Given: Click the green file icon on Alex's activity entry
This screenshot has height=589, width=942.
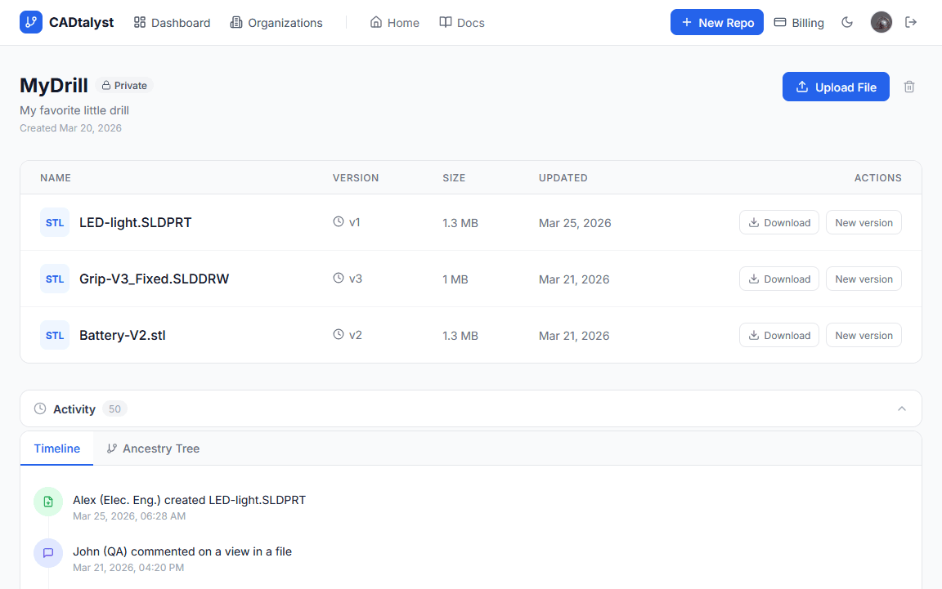Looking at the screenshot, I should pos(48,502).
